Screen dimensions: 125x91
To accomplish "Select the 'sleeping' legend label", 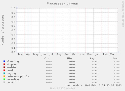I will tap(13, 61).
